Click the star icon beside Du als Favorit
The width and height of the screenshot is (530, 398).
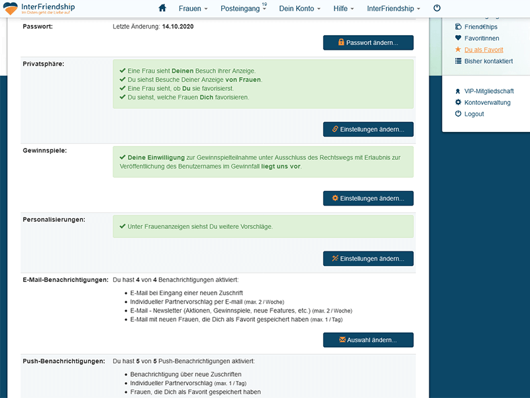point(458,50)
